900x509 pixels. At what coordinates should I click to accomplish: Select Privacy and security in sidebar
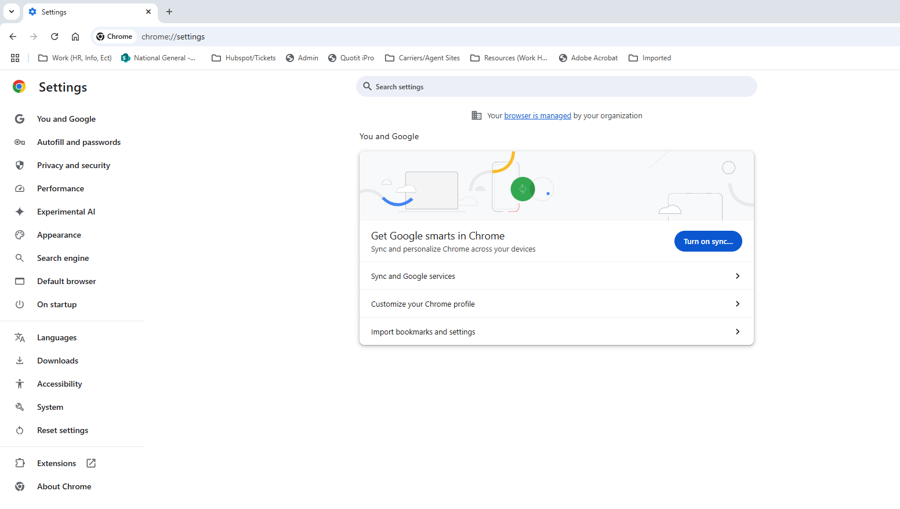click(74, 165)
